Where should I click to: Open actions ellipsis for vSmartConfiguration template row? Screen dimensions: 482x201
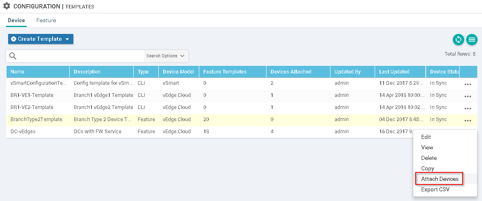click(468, 84)
